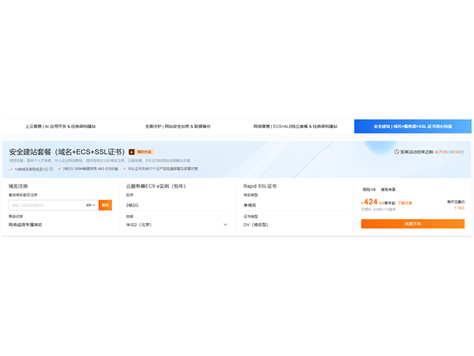This screenshot has width=474, height=356.
Task: Select the 安全建站 域名+服务器+SSL tab
Action: pos(412,127)
